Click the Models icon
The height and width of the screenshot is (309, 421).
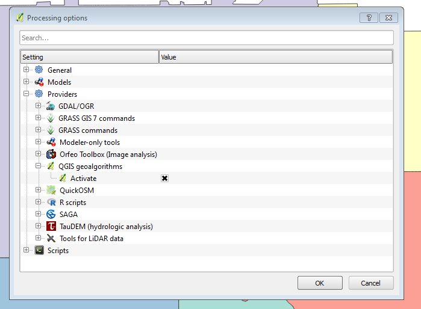(39, 82)
